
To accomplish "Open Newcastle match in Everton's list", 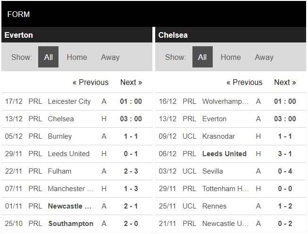I will (x=69, y=206).
